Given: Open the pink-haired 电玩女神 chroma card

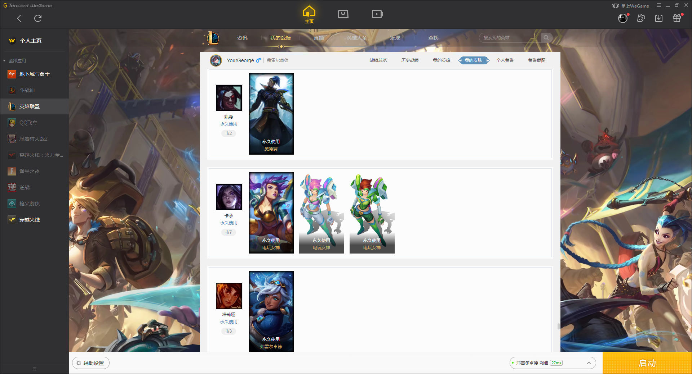Looking at the screenshot, I should pos(321,213).
